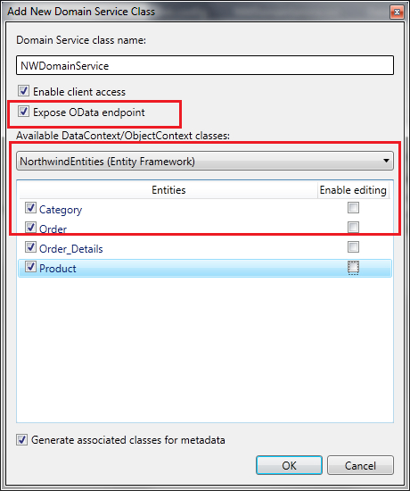
Task: Enable editing for Product entity
Action: tap(353, 267)
